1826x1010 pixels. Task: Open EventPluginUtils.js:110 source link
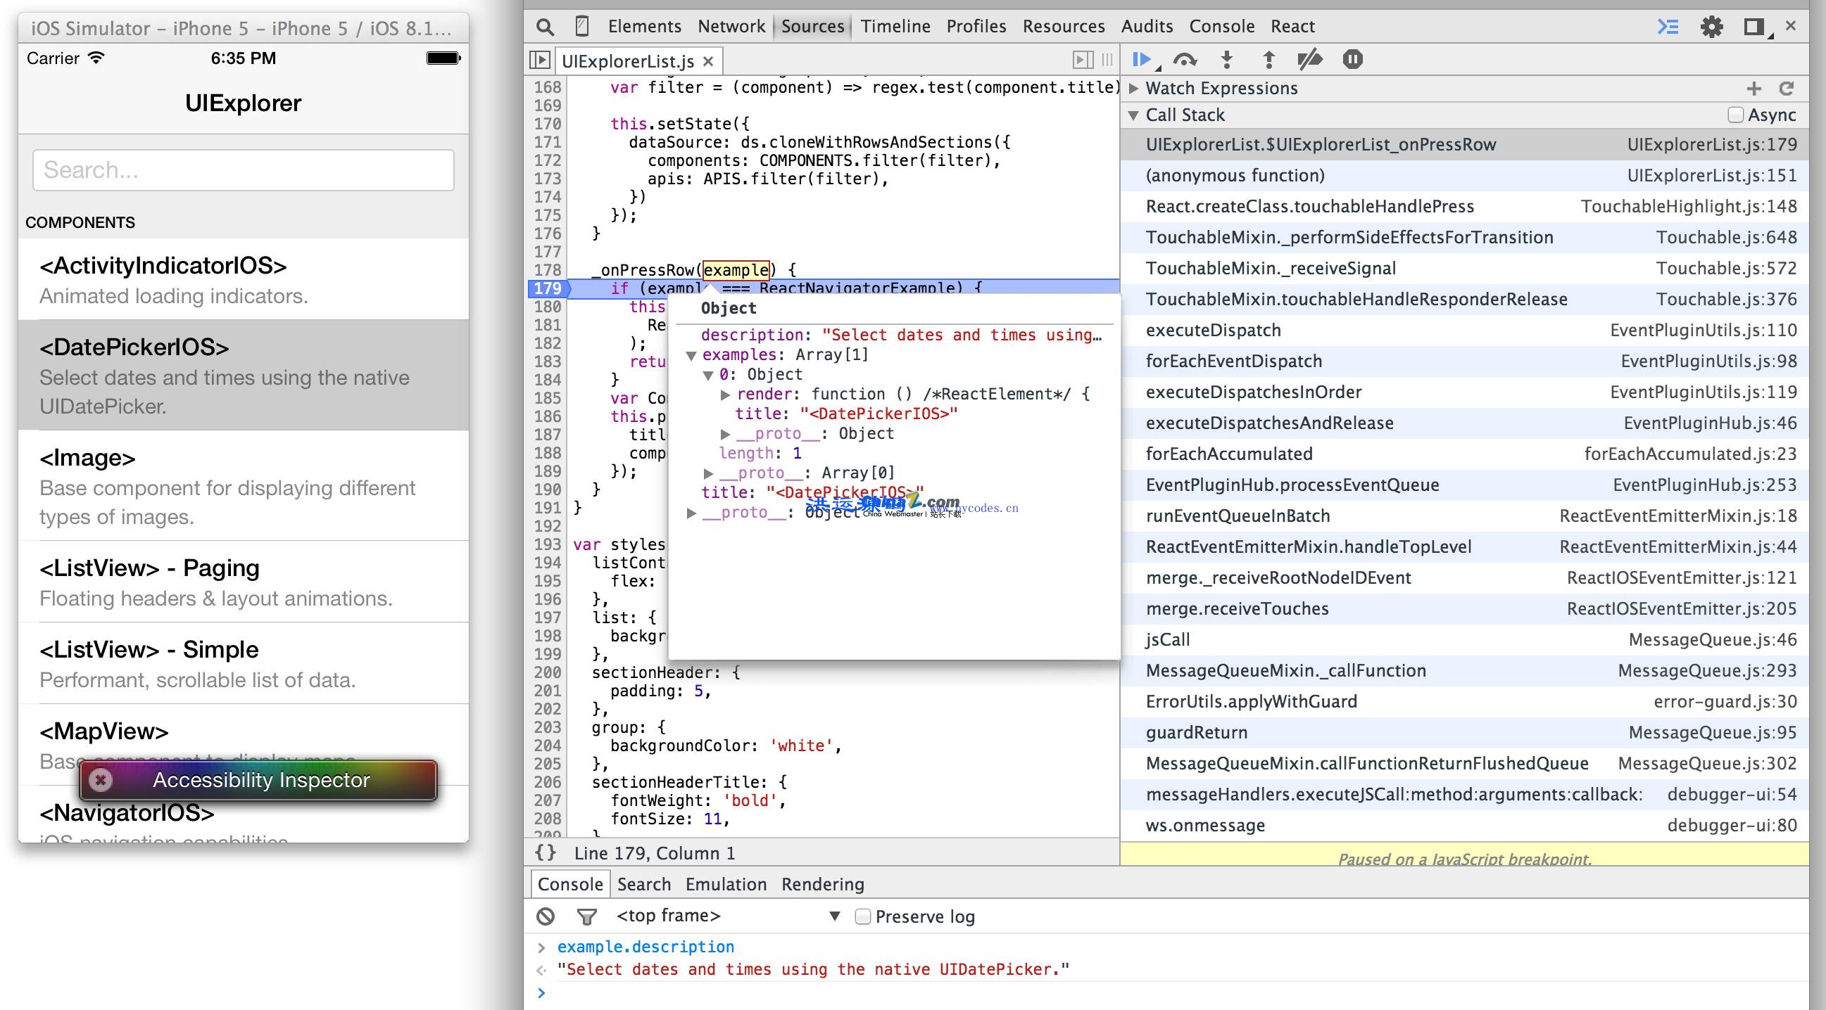[x=1704, y=331]
